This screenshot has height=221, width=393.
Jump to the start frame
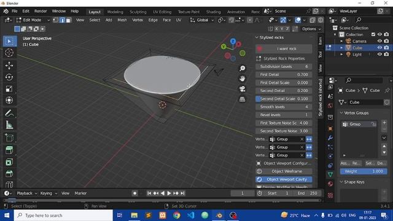tap(149, 193)
